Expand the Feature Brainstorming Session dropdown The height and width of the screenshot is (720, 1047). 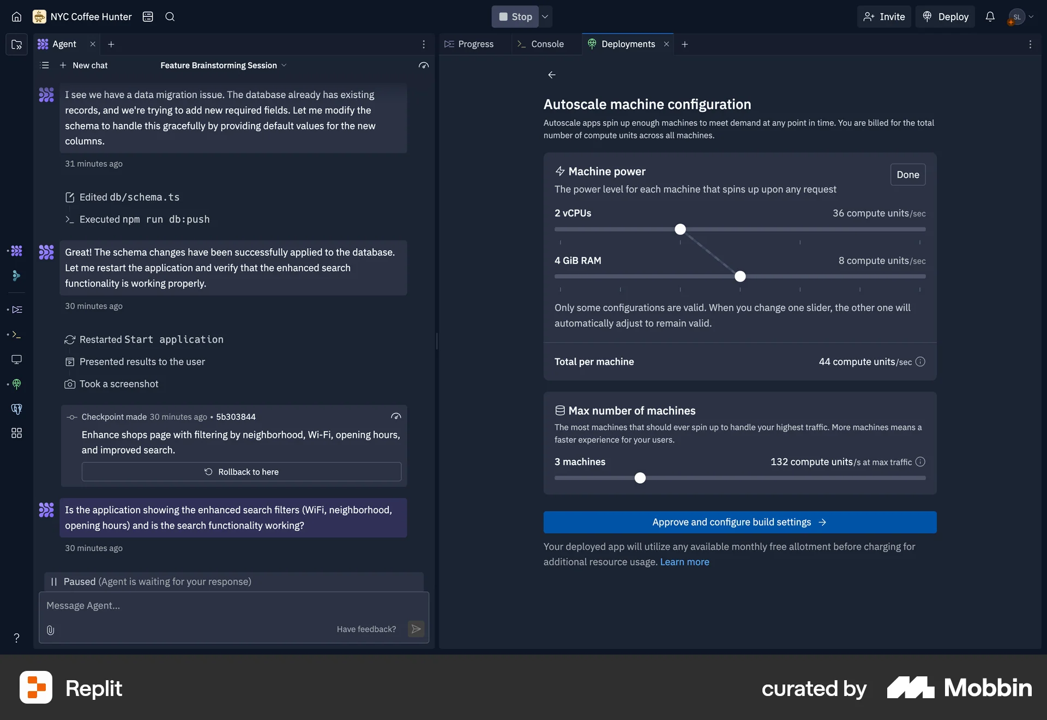284,65
